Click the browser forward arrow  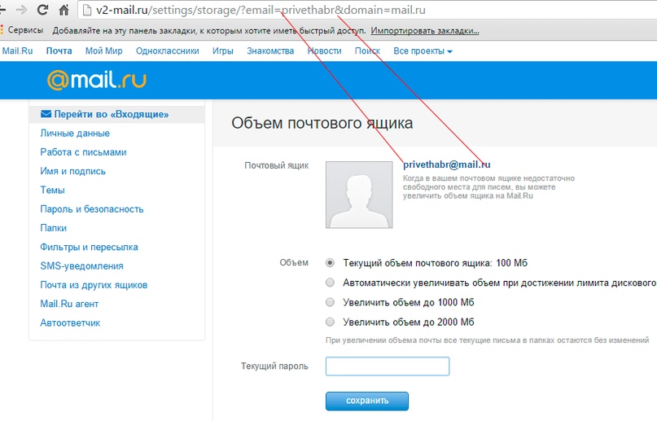click(x=21, y=10)
